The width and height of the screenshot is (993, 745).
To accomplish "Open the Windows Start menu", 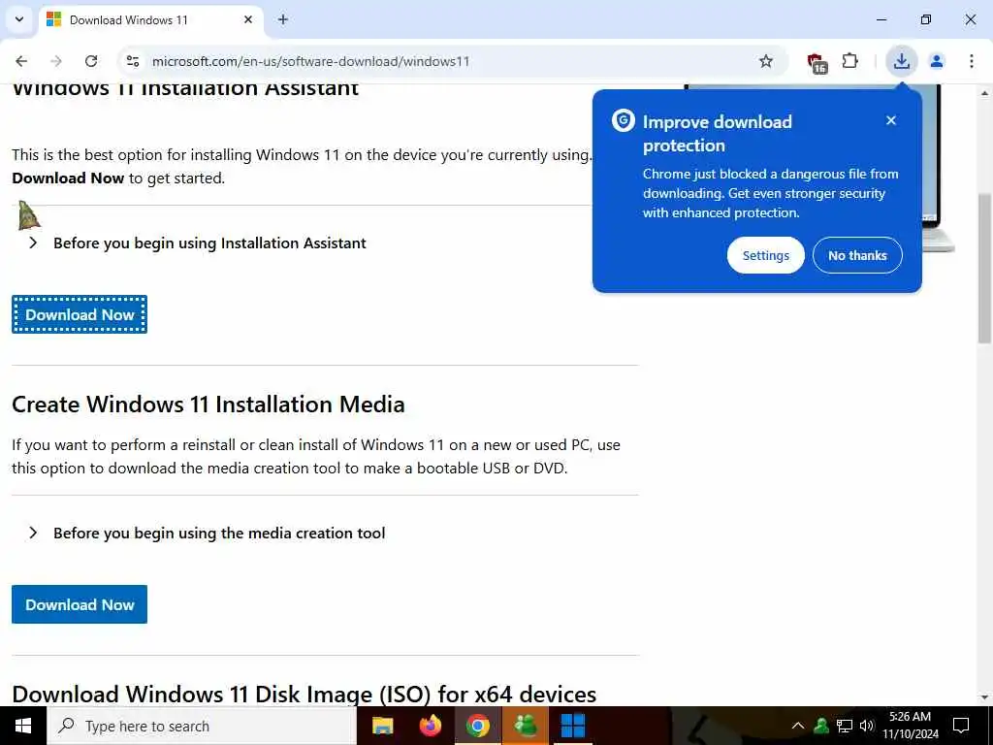I will click(x=23, y=726).
